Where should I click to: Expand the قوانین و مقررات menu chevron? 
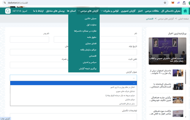pyautogui.click(x=102, y=11)
